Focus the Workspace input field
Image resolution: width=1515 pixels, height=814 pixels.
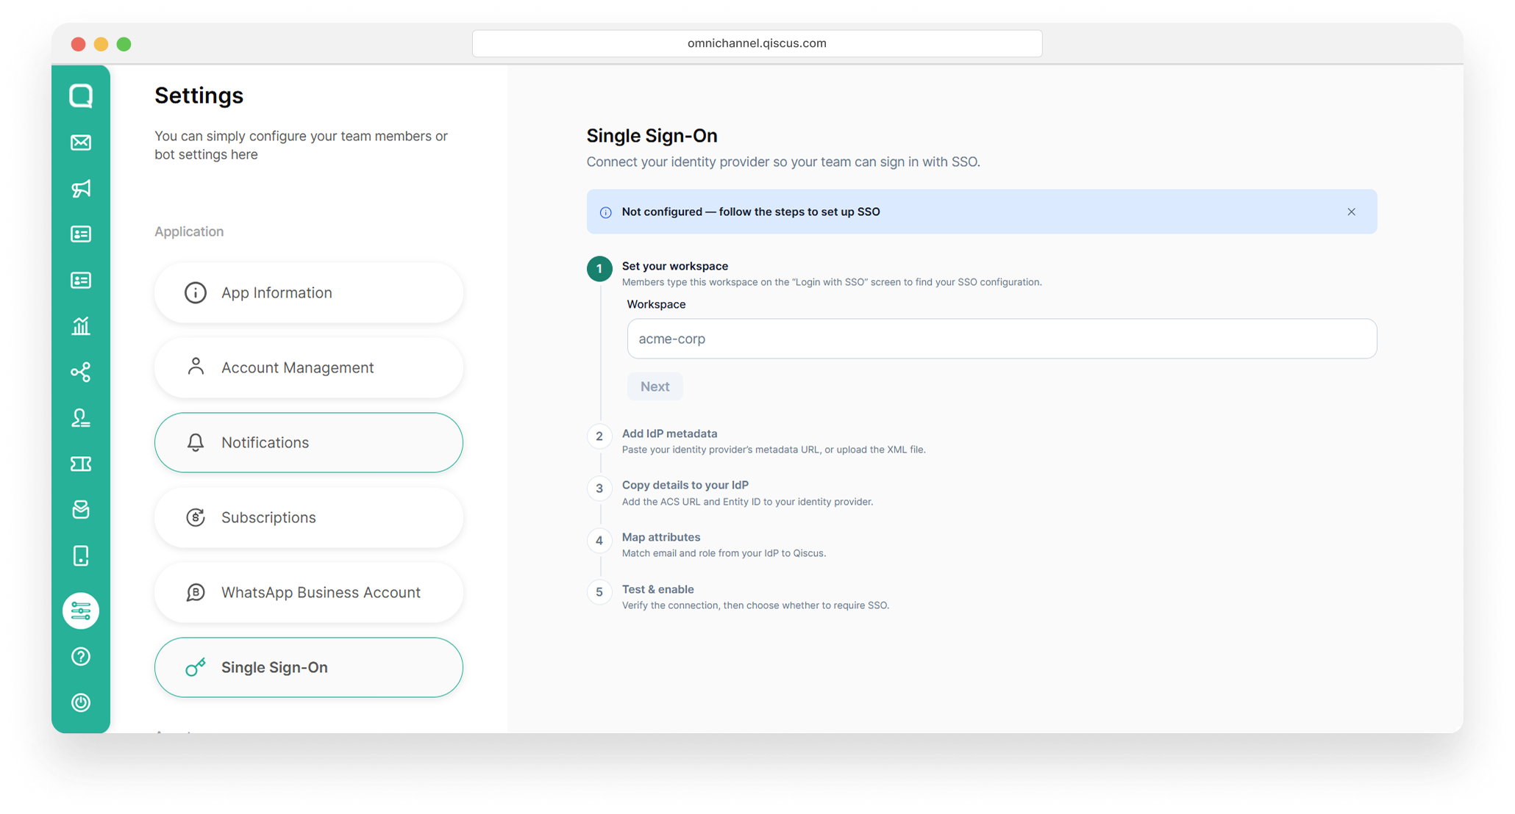(1002, 339)
